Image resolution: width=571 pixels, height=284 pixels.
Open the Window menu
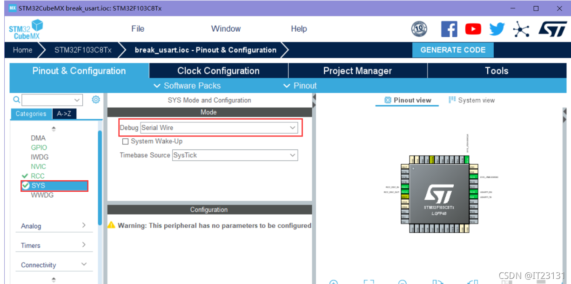tap(226, 29)
